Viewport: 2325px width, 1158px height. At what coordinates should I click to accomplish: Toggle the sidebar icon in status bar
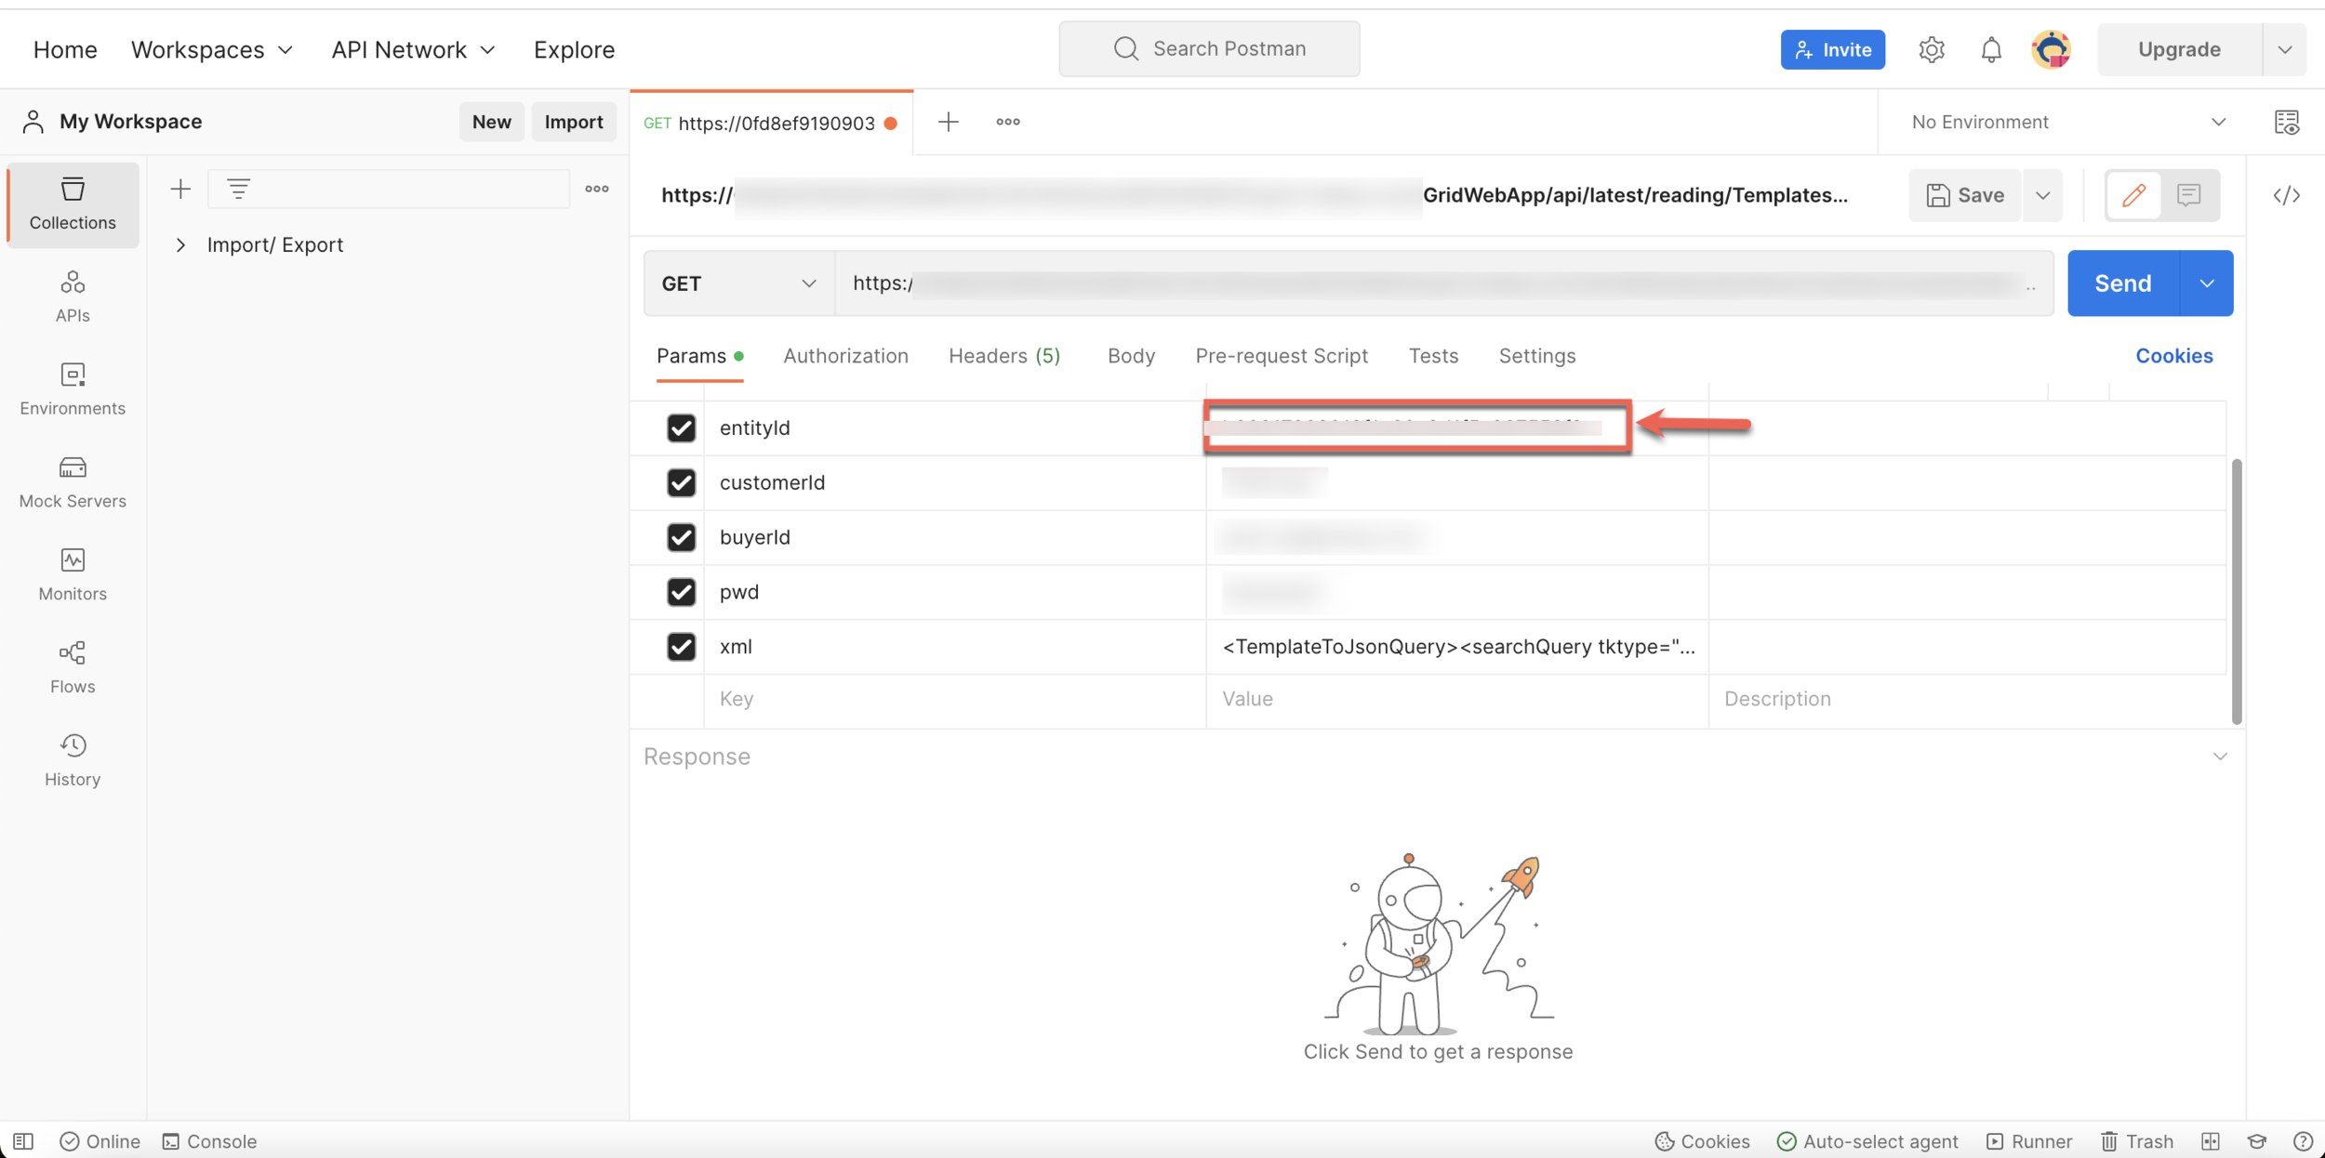[x=23, y=1141]
